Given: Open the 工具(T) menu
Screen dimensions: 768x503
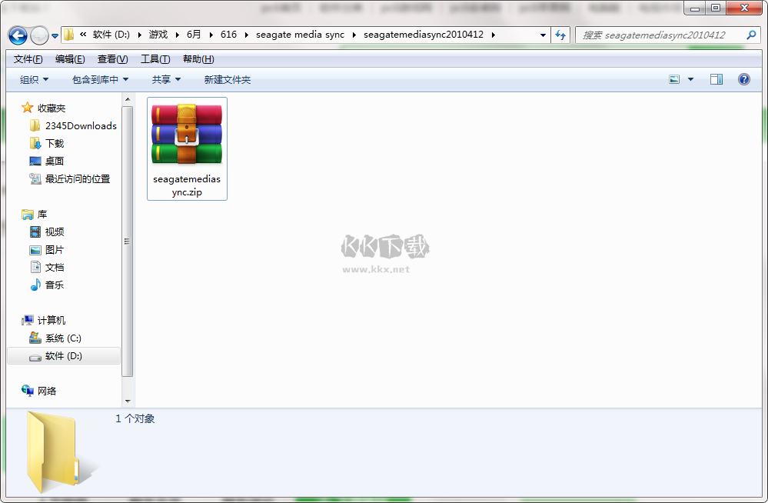Looking at the screenshot, I should (x=155, y=59).
